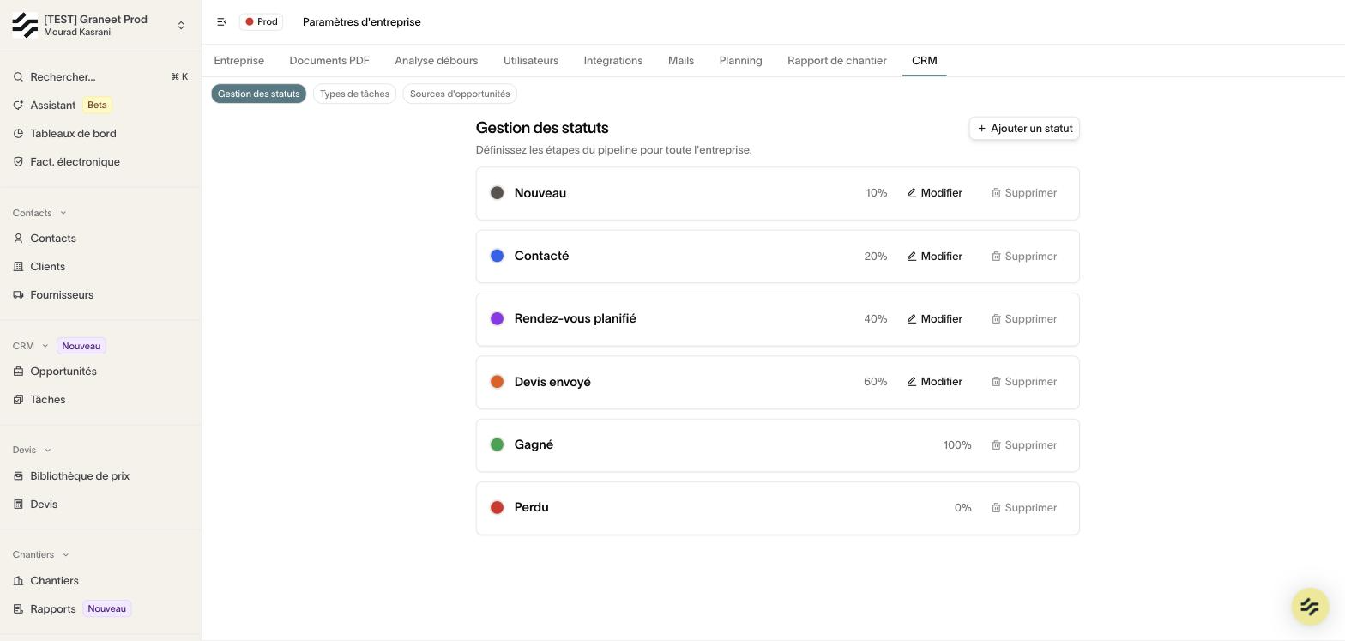Click the Perdu red color dot
The image size is (1345, 641).
click(497, 508)
